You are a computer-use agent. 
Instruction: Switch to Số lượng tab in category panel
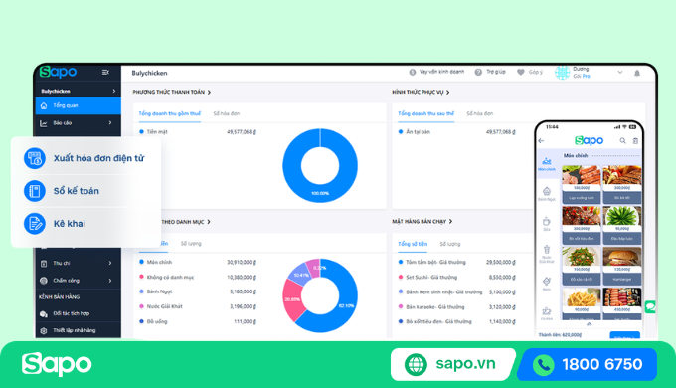coord(191,244)
